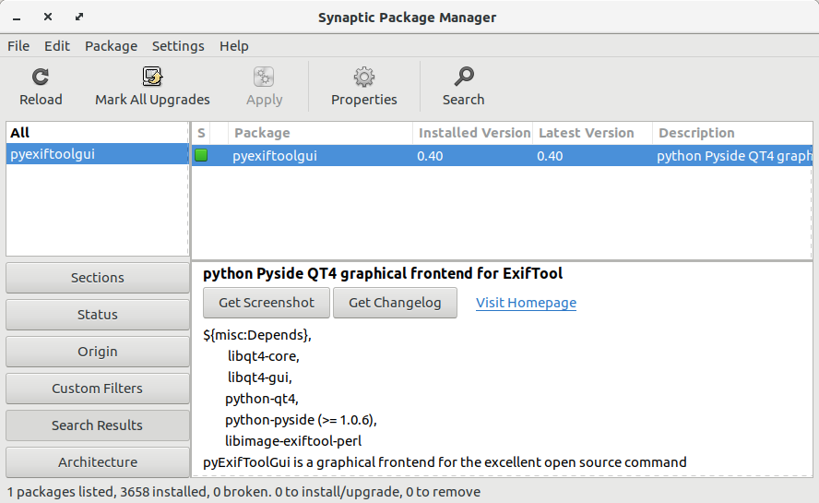819x503 pixels.
Task: Select pyexiftoolgui in the filter list
Action: (x=98, y=154)
